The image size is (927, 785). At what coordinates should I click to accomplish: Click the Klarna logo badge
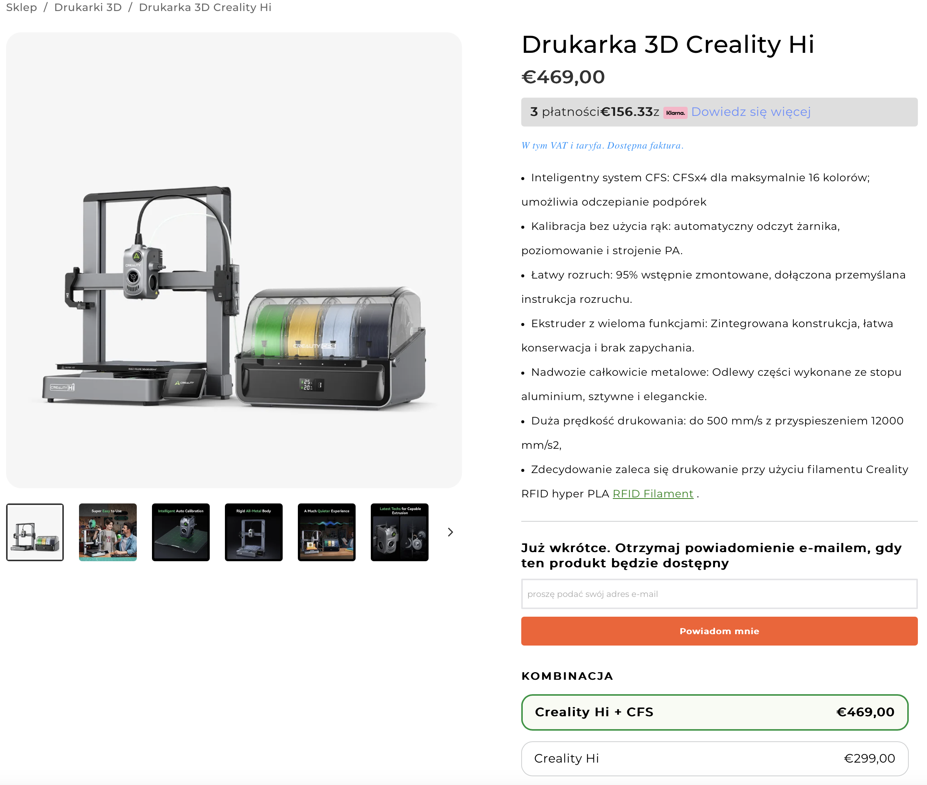675,112
